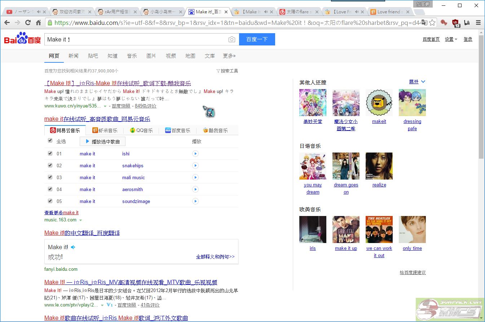The image size is (485, 322).
Task: Open the 美妙天堂 thumbnail
Action: (313, 102)
